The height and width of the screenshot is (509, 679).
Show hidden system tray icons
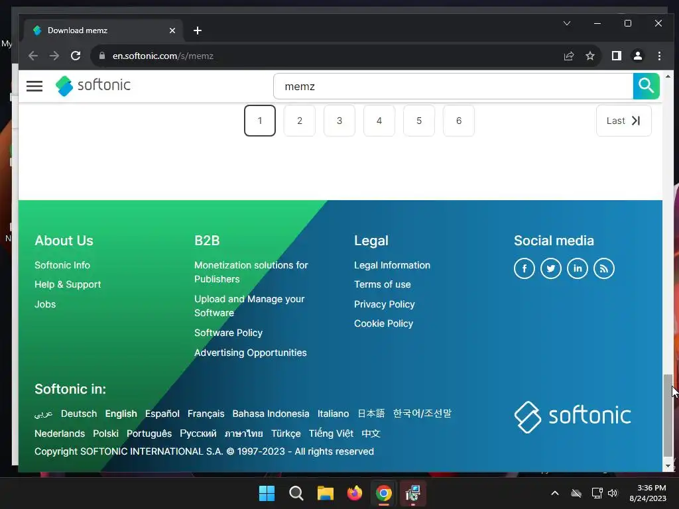[555, 493]
